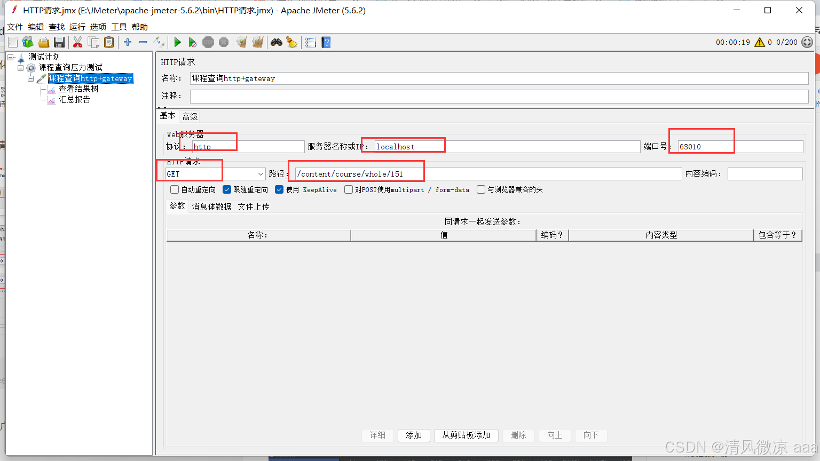This screenshot has width=820, height=461.
Task: Select the 文件上传 tab
Action: click(x=254, y=206)
